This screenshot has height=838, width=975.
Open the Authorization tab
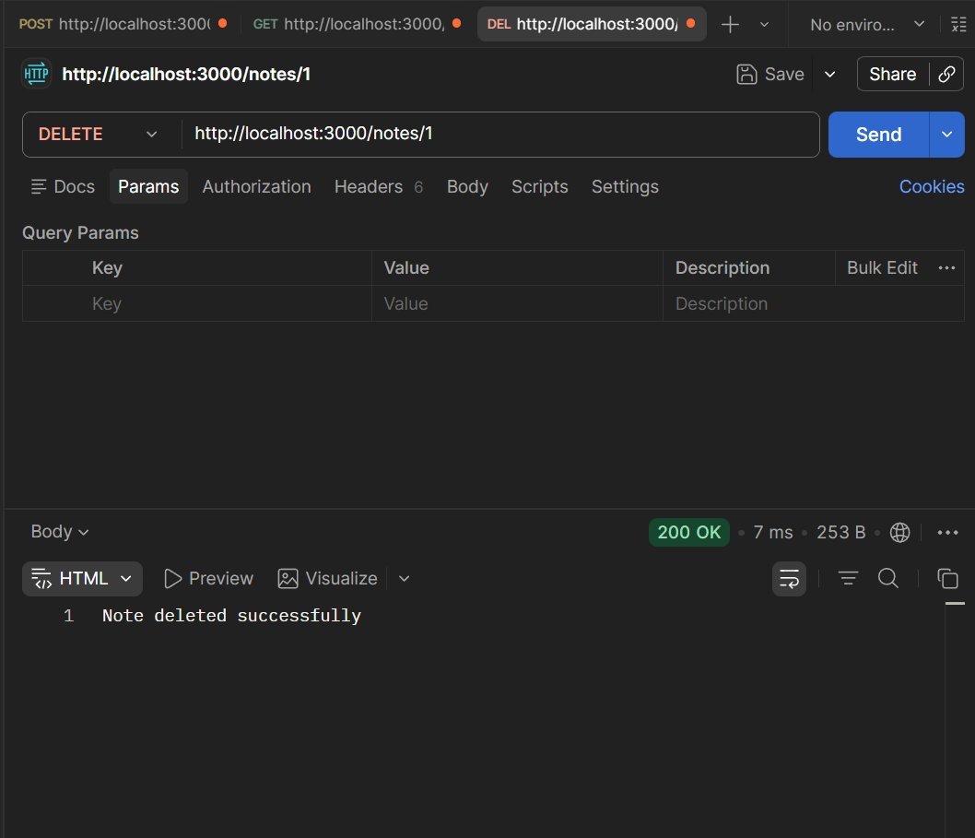tap(257, 186)
